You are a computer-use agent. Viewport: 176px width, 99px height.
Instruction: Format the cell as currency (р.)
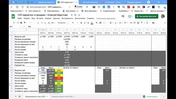point(38,23)
